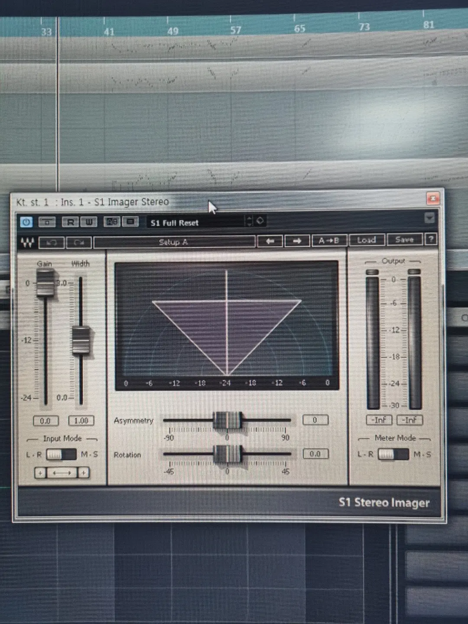Click the Waves logo icon
The image size is (468, 624).
tap(28, 242)
